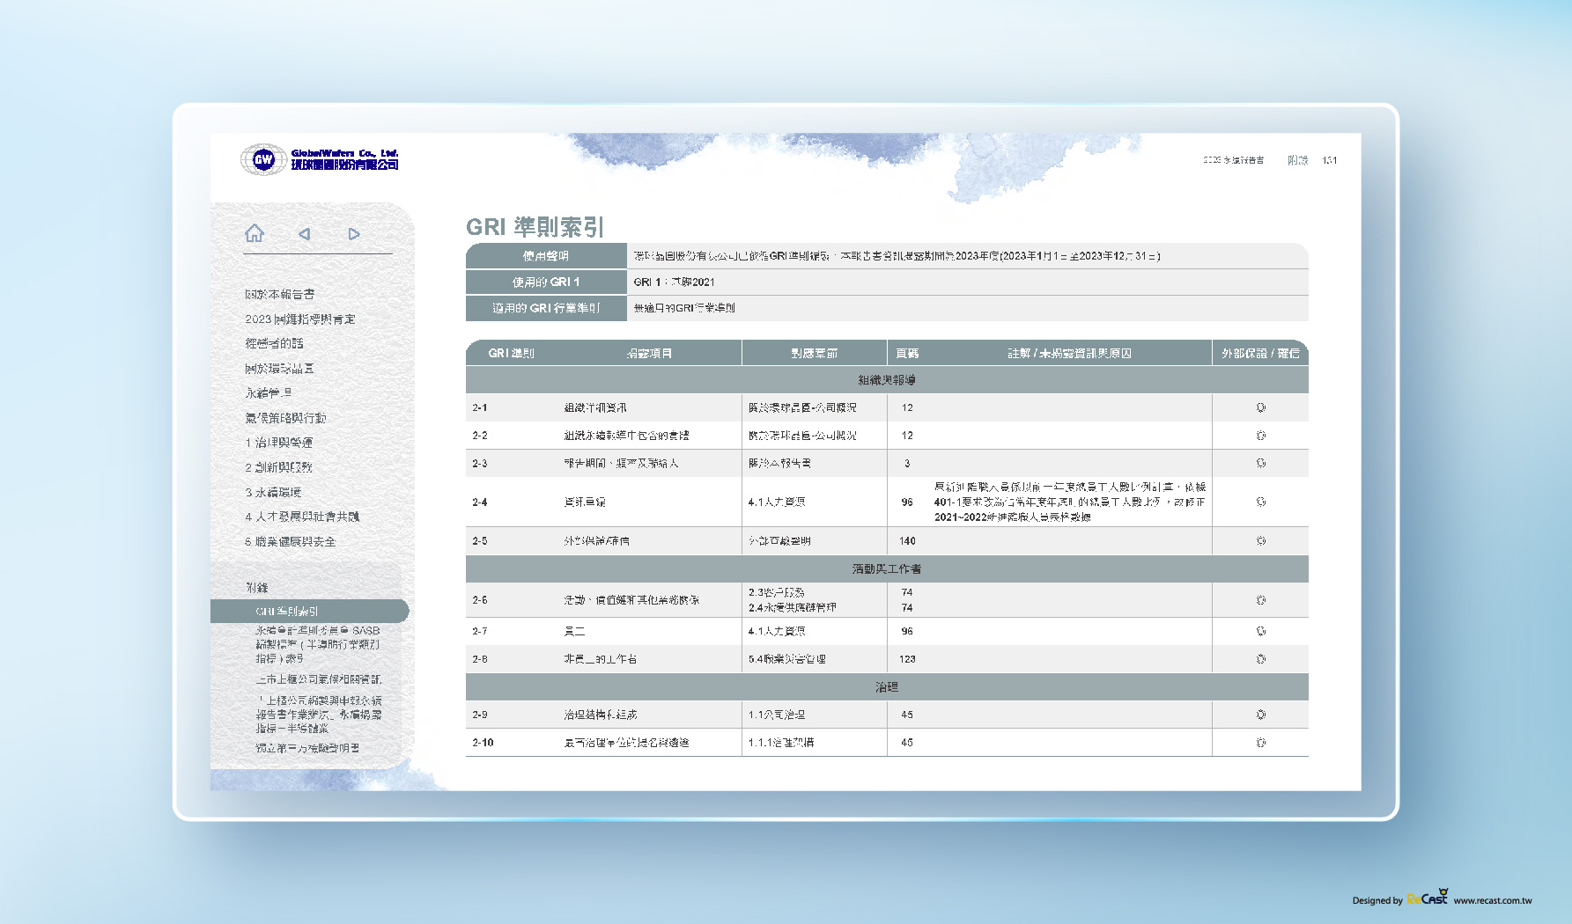Click the assurance mark in row 2-8
Viewport: 1572px width, 924px height.
[x=1261, y=659]
